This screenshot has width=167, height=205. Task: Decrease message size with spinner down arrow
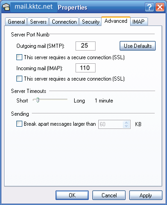point(126,126)
